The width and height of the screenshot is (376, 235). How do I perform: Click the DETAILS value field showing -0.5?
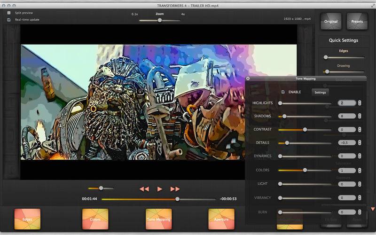point(347,143)
